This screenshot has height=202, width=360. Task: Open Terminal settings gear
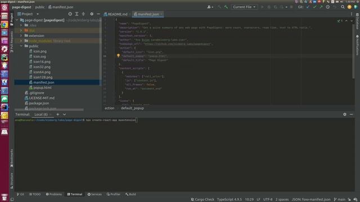tap(345, 114)
